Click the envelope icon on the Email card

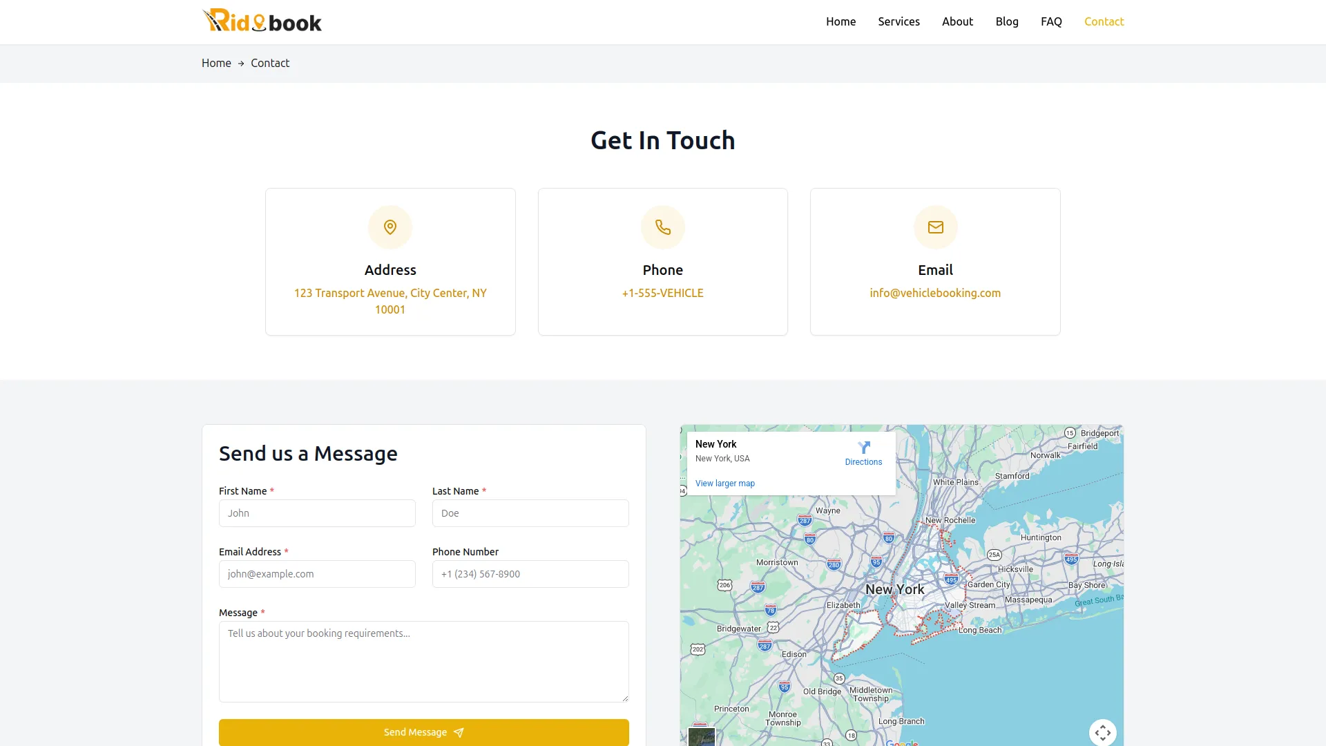click(x=935, y=227)
